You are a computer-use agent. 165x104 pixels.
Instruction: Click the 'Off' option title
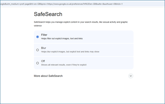pos(43,61)
